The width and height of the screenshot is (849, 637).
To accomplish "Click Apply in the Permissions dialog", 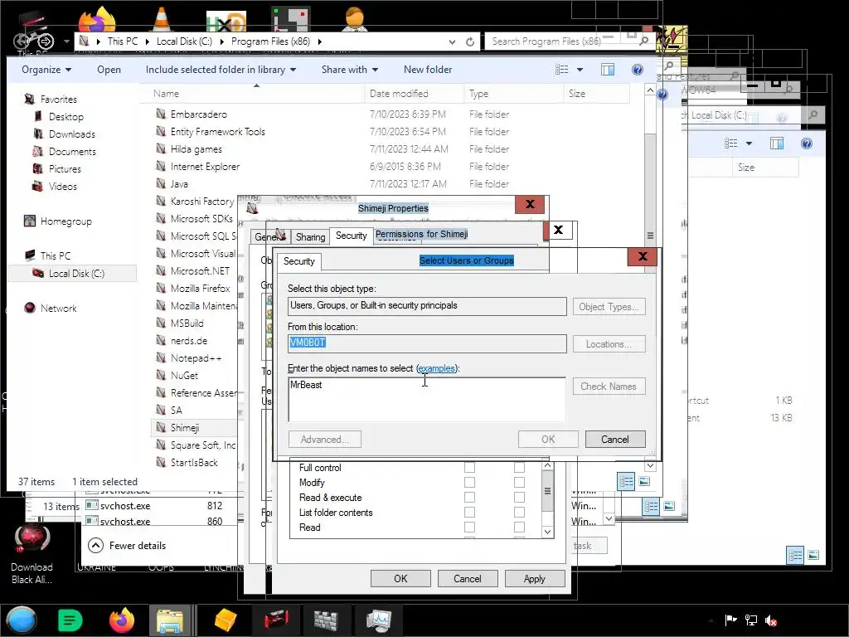I will pyautogui.click(x=535, y=578).
